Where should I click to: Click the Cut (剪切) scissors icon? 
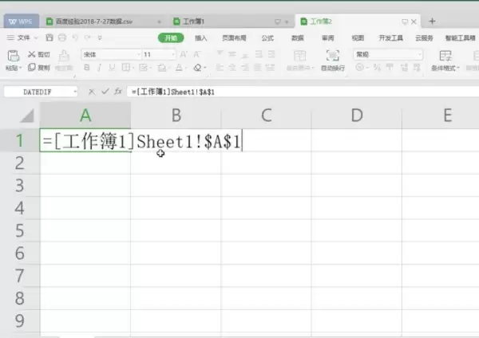pyautogui.click(x=31, y=54)
